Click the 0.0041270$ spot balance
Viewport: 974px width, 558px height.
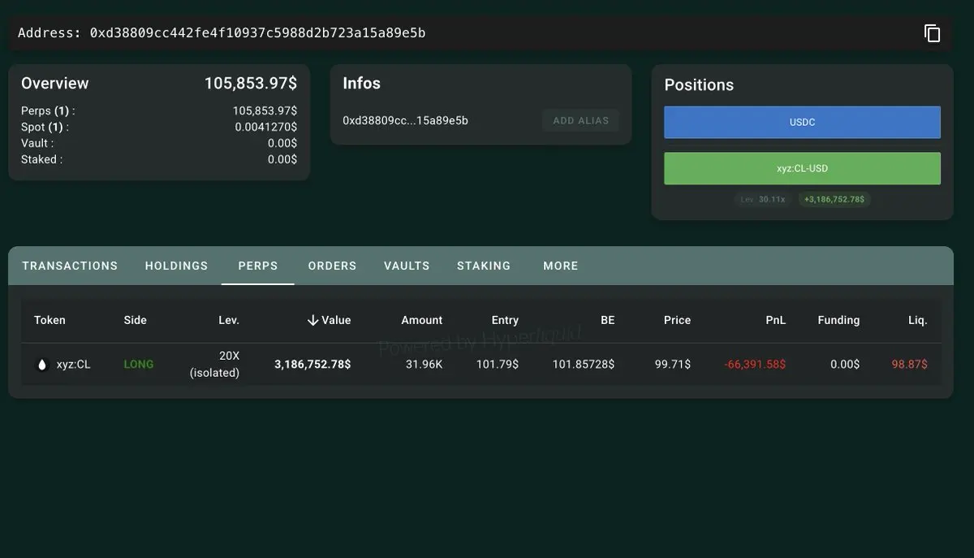coord(266,127)
